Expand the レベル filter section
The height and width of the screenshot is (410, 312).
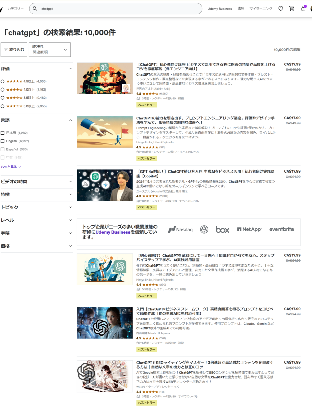[x=37, y=220]
